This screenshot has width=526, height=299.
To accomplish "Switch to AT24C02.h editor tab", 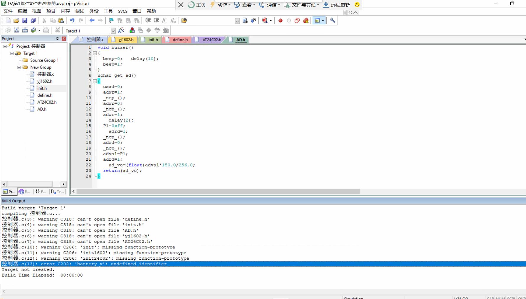I will (x=209, y=40).
